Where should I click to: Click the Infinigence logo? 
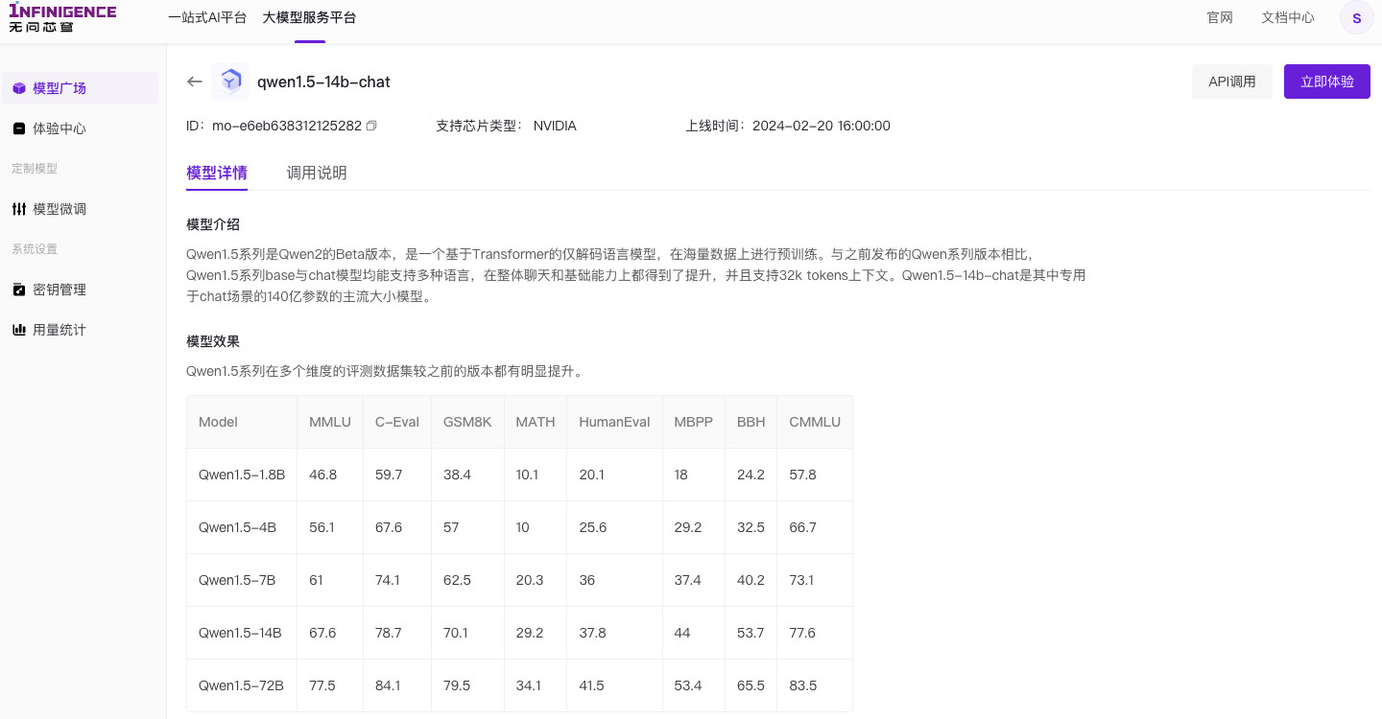(x=62, y=18)
